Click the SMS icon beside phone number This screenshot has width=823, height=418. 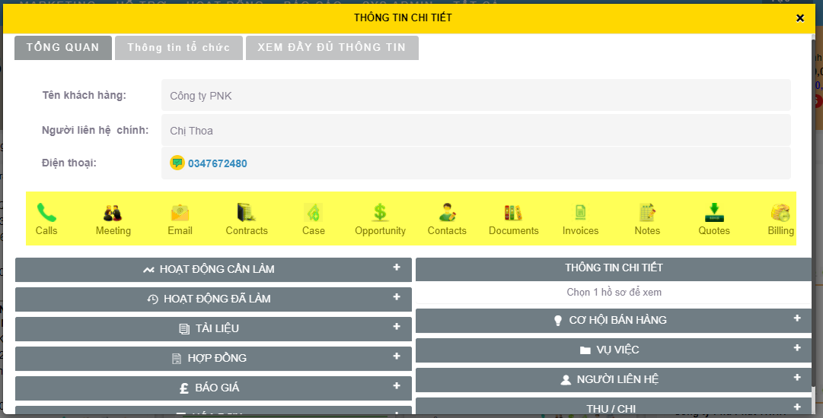tap(177, 163)
